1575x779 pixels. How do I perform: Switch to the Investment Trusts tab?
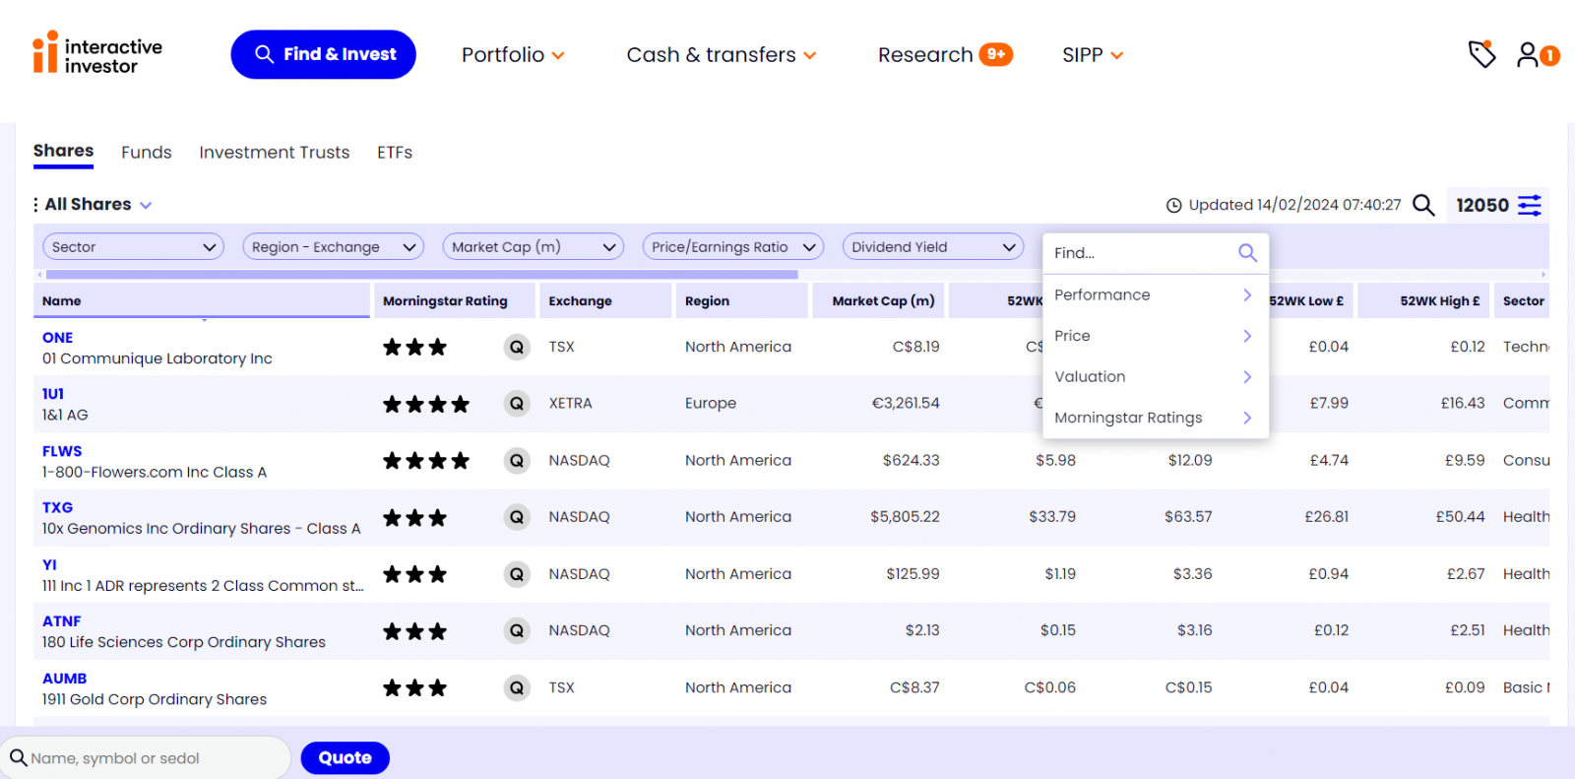click(x=275, y=153)
